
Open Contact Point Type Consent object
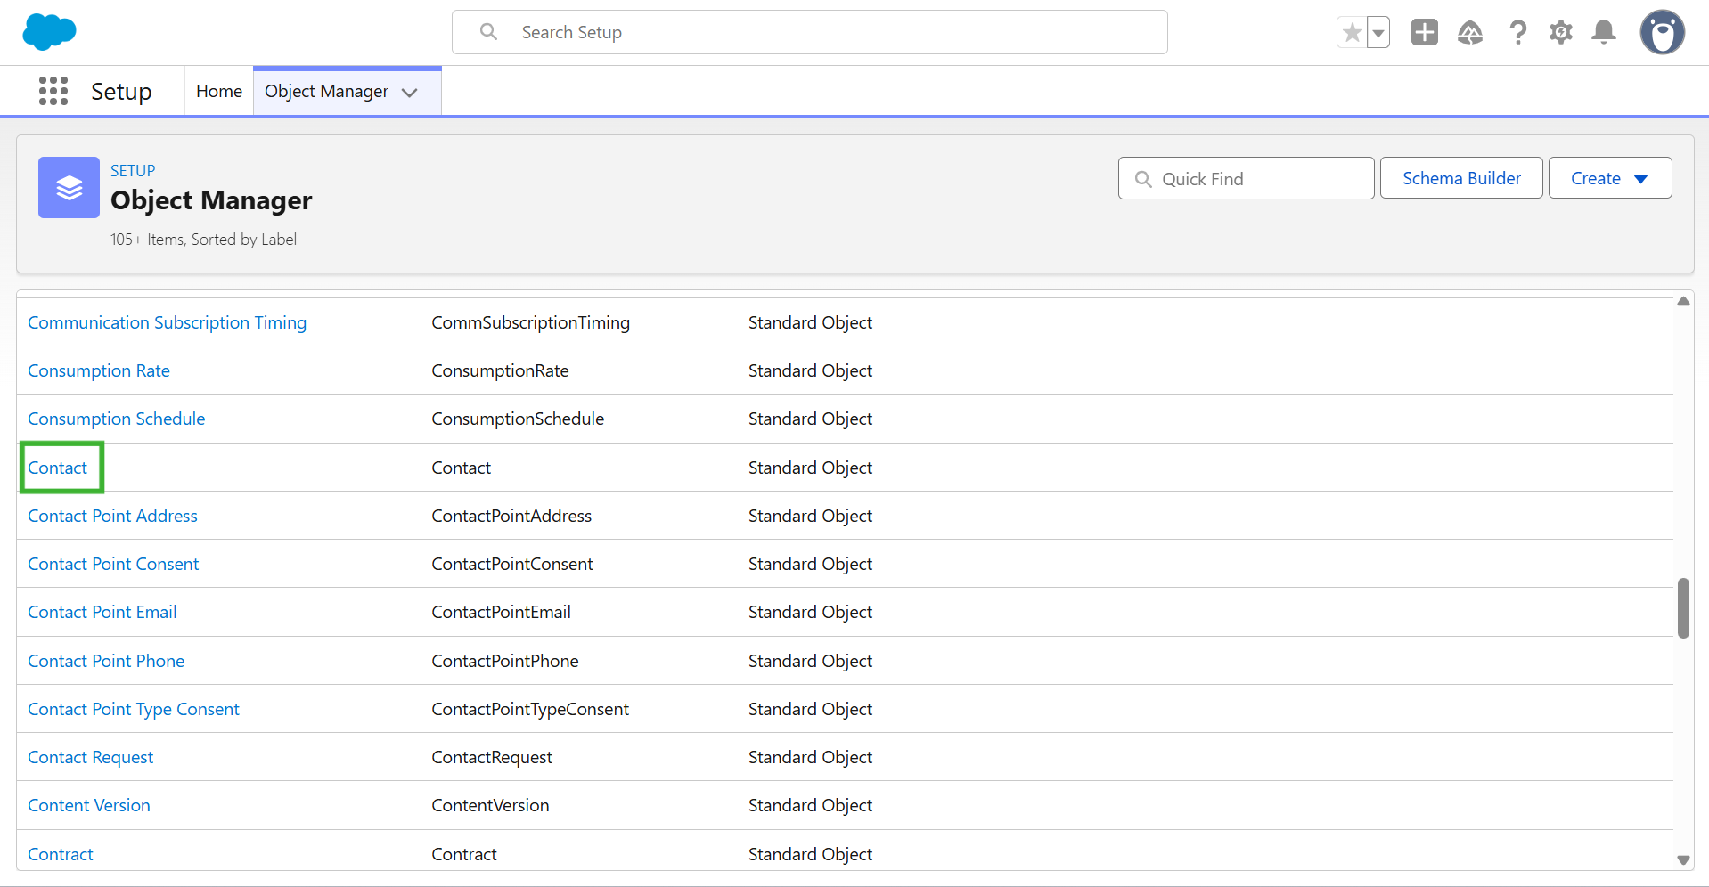[134, 709]
